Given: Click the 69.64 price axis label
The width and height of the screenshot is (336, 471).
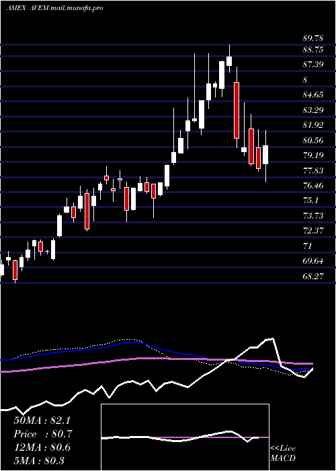Looking at the screenshot, I should [313, 261].
